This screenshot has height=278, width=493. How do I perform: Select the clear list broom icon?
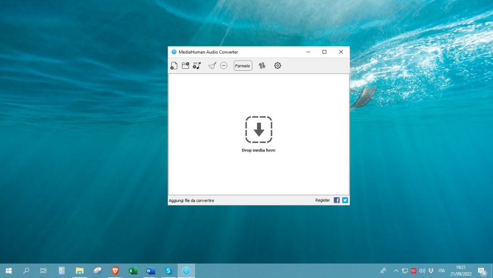click(x=212, y=65)
